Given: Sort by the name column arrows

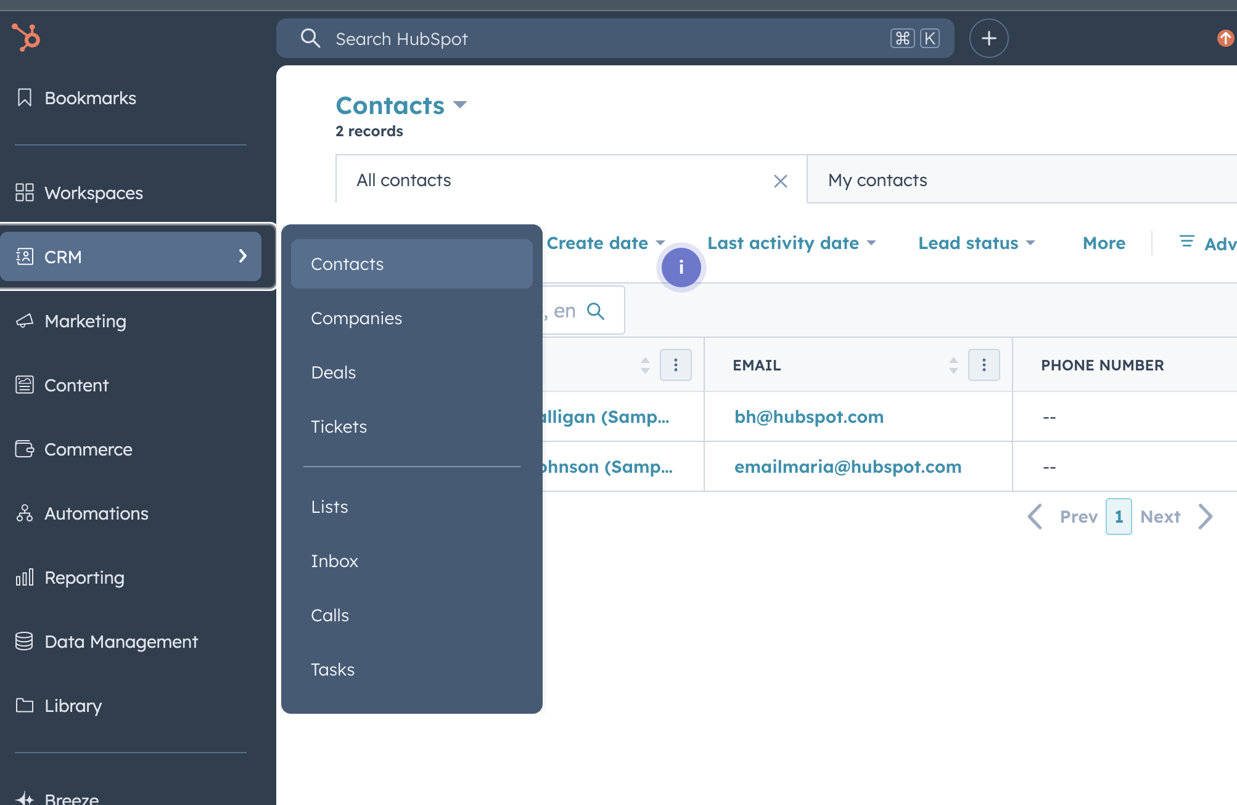Looking at the screenshot, I should tap(645, 365).
